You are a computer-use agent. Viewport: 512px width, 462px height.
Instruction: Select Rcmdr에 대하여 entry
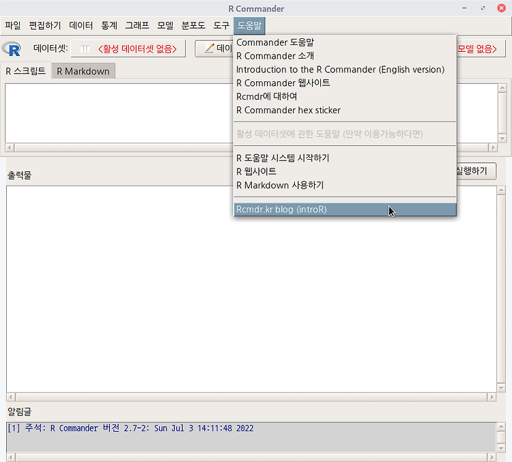(345, 97)
